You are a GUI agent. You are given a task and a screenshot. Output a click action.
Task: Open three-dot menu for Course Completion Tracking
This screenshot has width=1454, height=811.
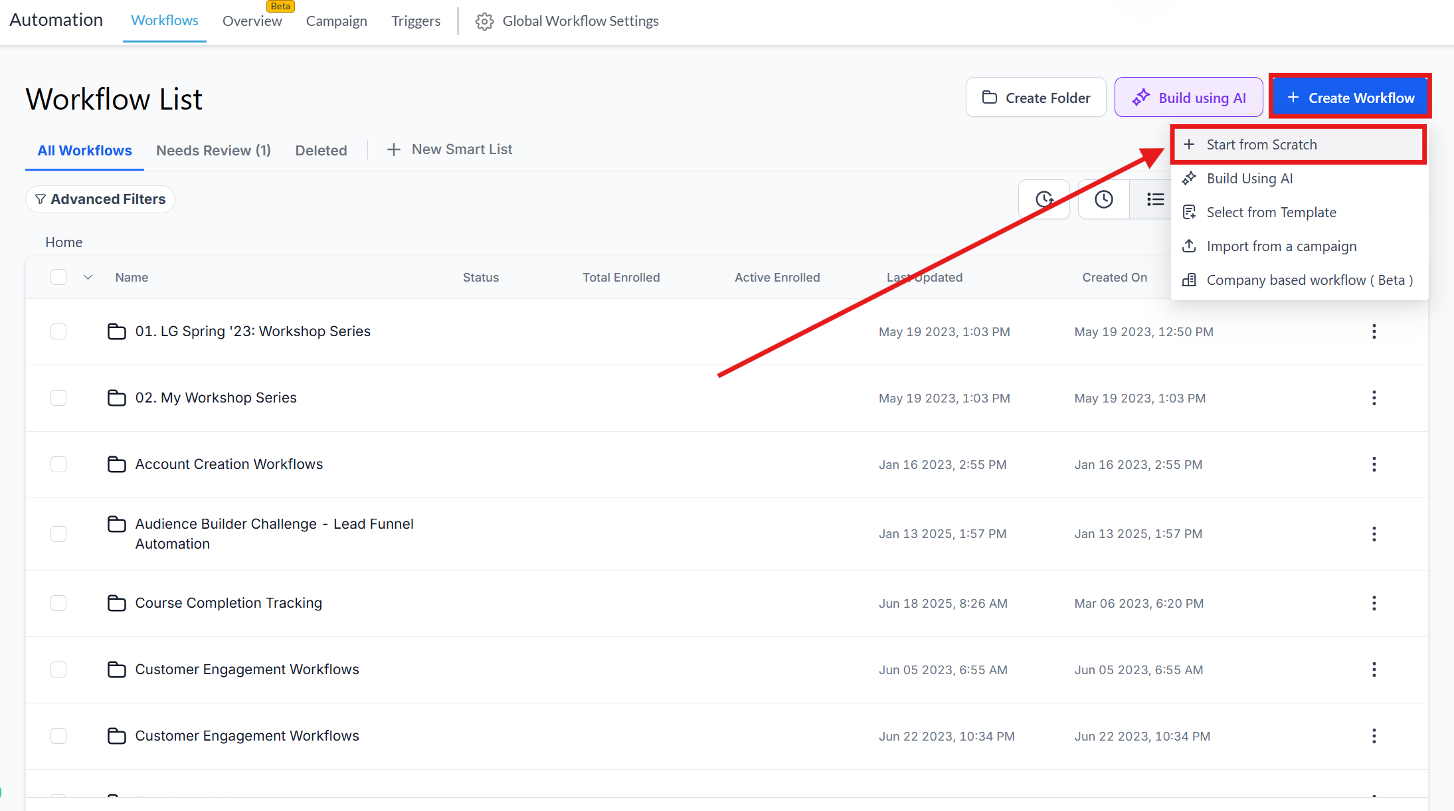(1374, 603)
